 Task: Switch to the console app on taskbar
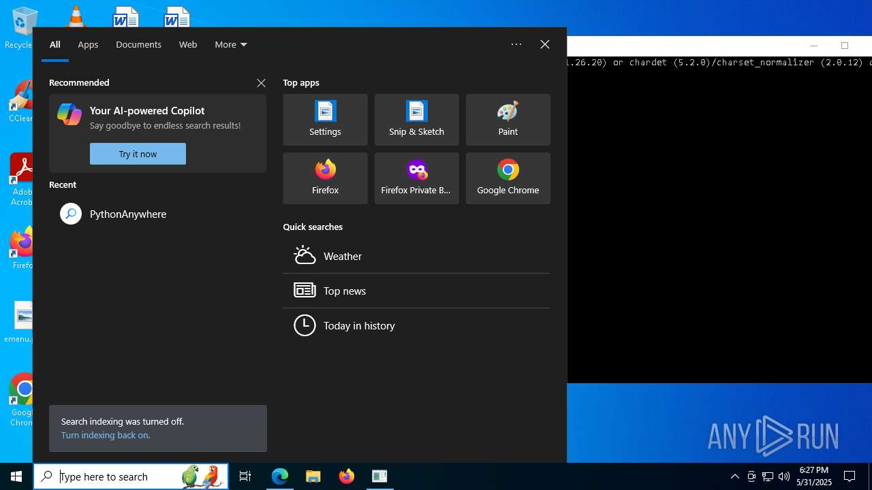point(380,476)
